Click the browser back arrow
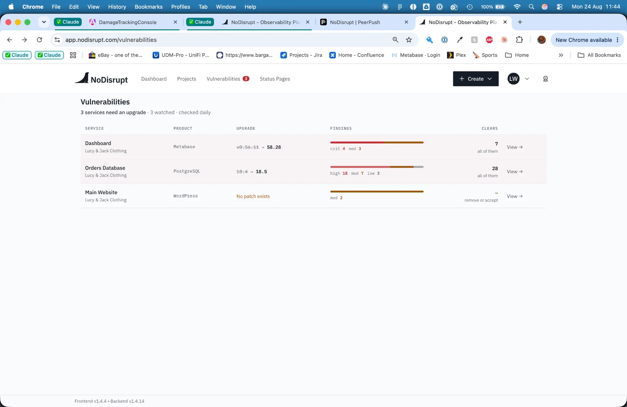Screen dimensions: 627x407 pos(9,40)
